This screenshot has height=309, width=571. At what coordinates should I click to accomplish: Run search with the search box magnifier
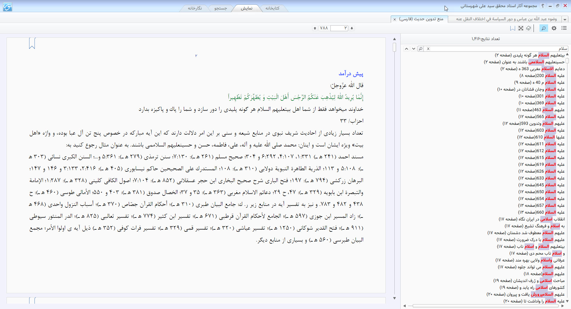(x=421, y=49)
